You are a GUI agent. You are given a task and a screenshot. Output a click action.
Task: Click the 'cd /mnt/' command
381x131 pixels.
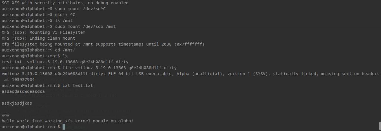[65, 50]
